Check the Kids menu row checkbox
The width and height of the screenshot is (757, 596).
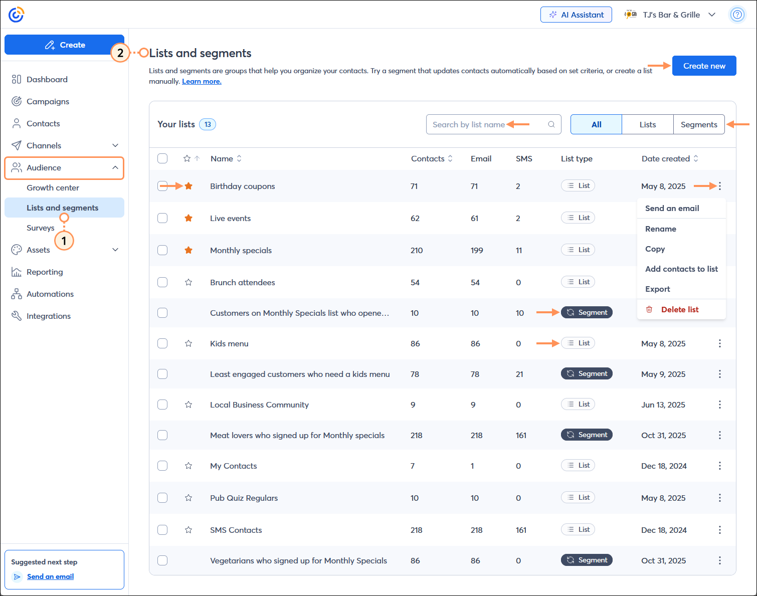click(x=162, y=343)
